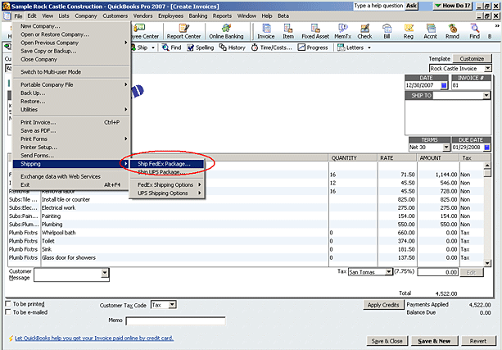Click the 1,144.00 amount cell
Viewport: 502px width, 350px height.
point(438,175)
